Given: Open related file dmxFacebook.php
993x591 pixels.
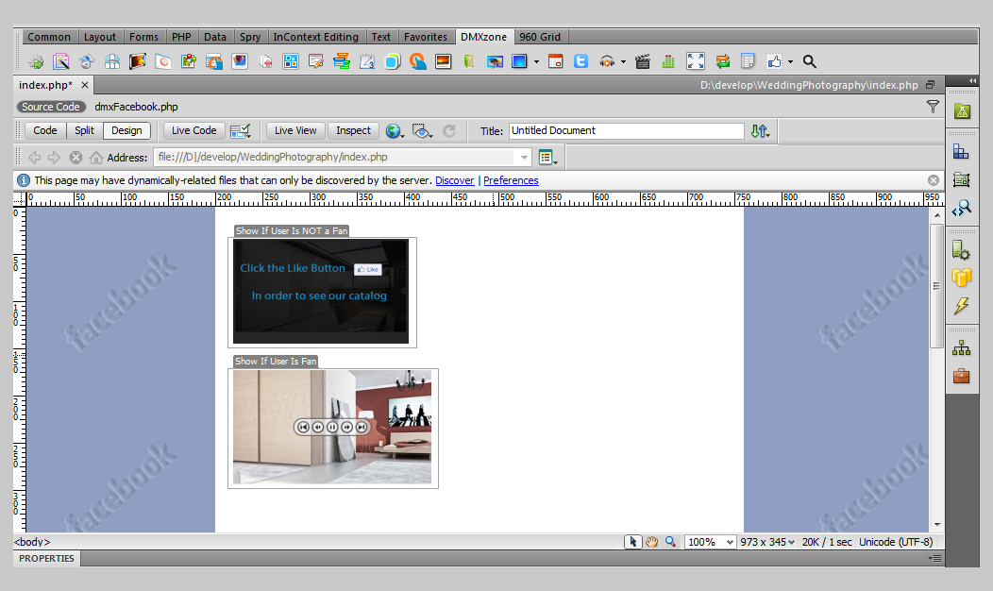Looking at the screenshot, I should 136,107.
